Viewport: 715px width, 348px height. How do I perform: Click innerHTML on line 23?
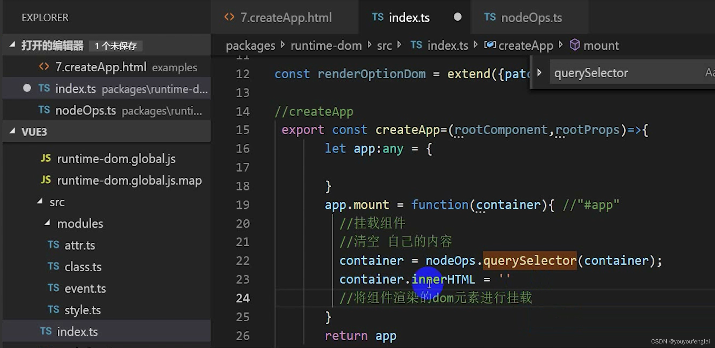point(443,279)
